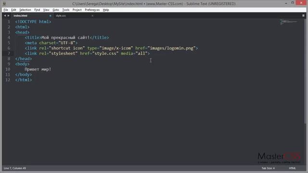Click the opening <head> tag
Image resolution: width=308 pixels, height=173 pixels.
point(22,32)
